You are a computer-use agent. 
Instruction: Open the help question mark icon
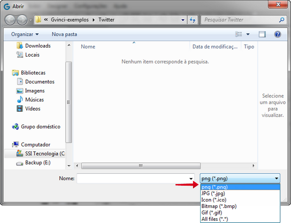[278, 34]
